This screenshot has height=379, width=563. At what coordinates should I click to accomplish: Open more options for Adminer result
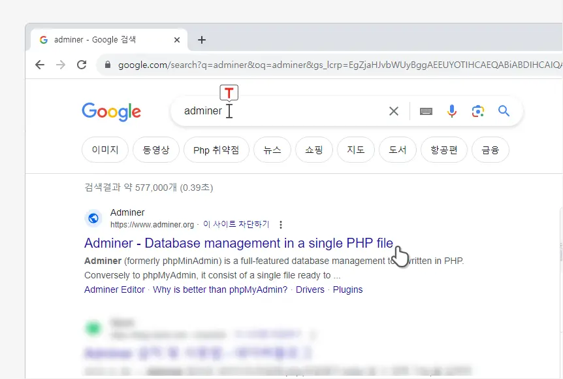(x=281, y=225)
